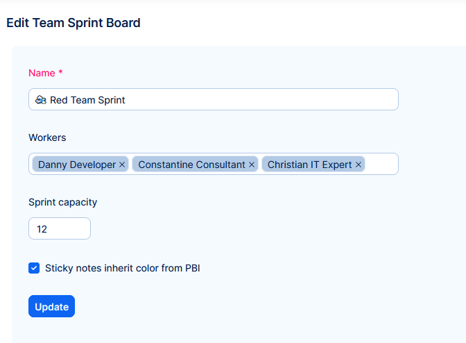The width and height of the screenshot is (466, 343).
Task: Open Workers selector by clicking its empty area
Action: 381,165
